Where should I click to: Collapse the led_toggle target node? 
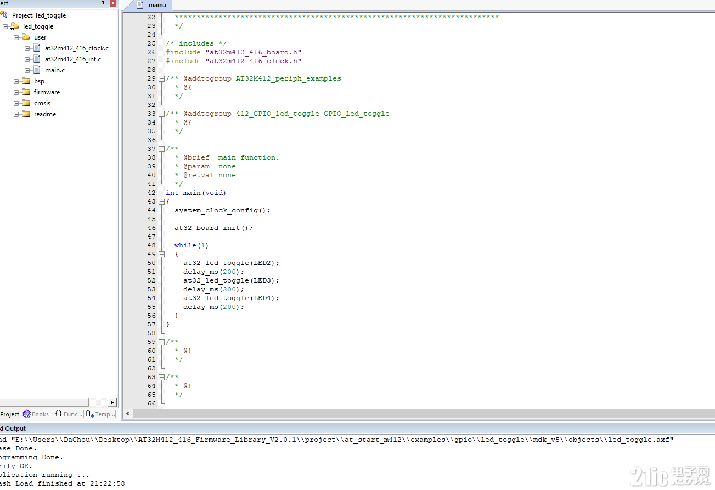pos(5,26)
